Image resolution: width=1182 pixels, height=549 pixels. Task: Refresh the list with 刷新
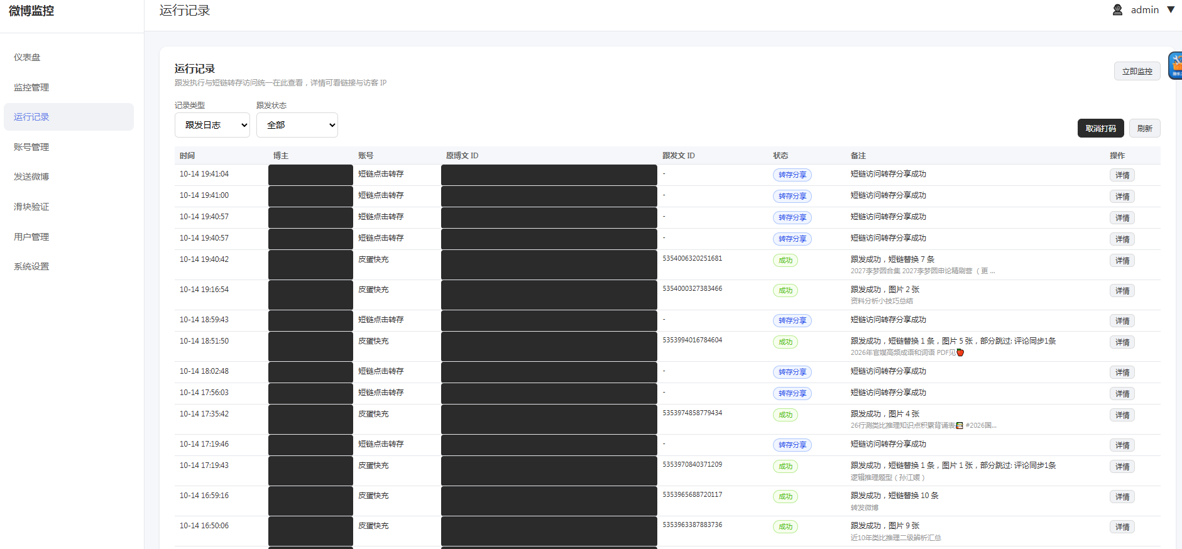tap(1145, 128)
